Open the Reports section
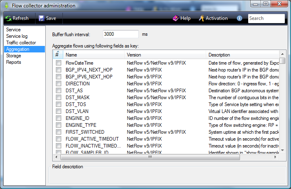The image size is (291, 189). click(x=13, y=62)
